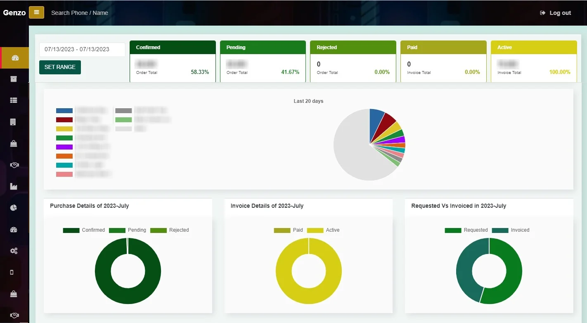Click the Log out link
This screenshot has height=323, width=587.
point(556,13)
